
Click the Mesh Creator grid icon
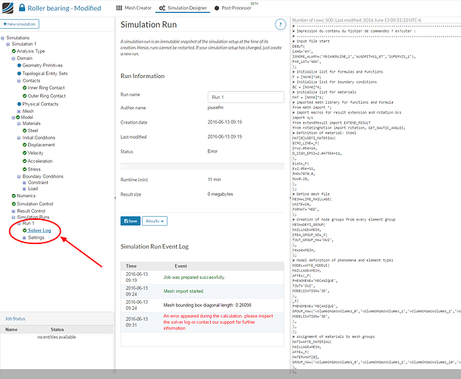click(119, 8)
